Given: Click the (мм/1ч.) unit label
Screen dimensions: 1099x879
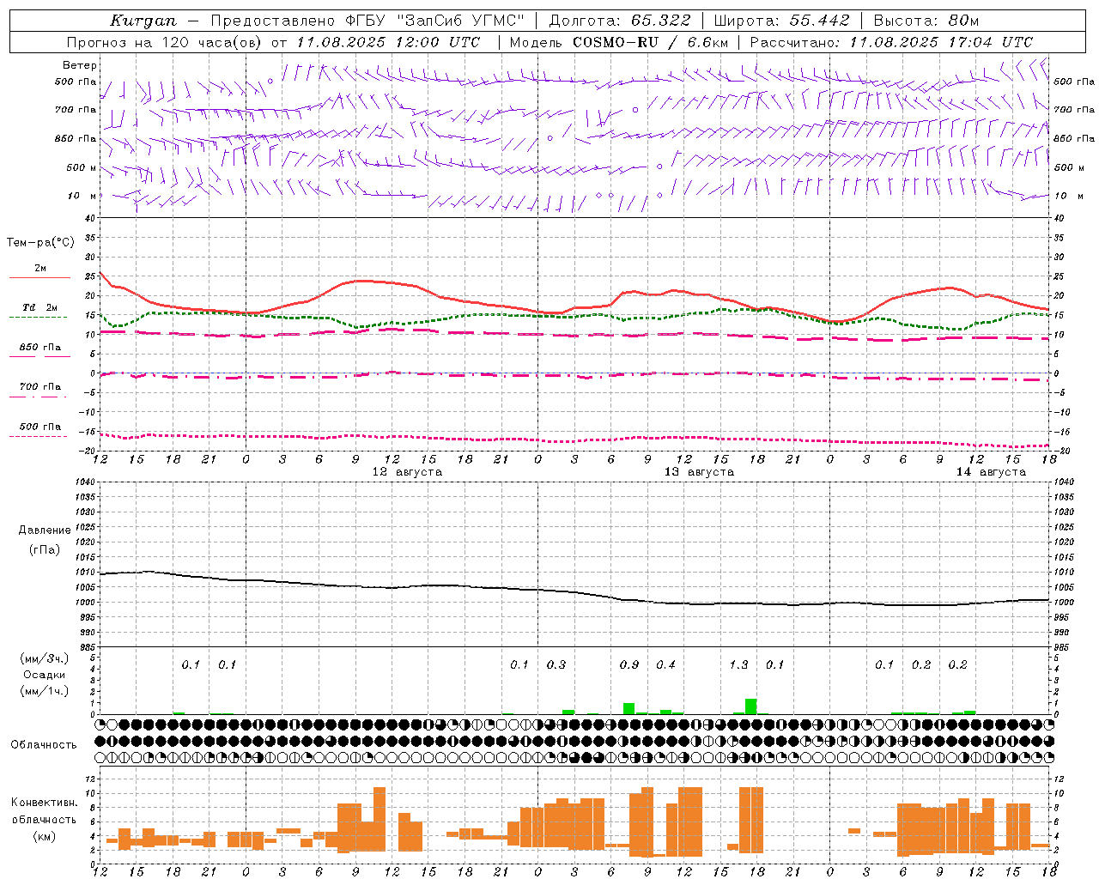Looking at the screenshot, I should (x=45, y=691).
